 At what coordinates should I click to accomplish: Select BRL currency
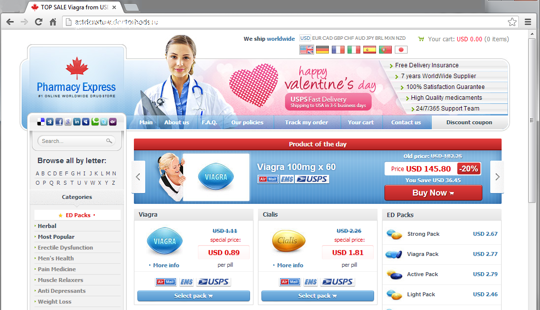point(380,38)
